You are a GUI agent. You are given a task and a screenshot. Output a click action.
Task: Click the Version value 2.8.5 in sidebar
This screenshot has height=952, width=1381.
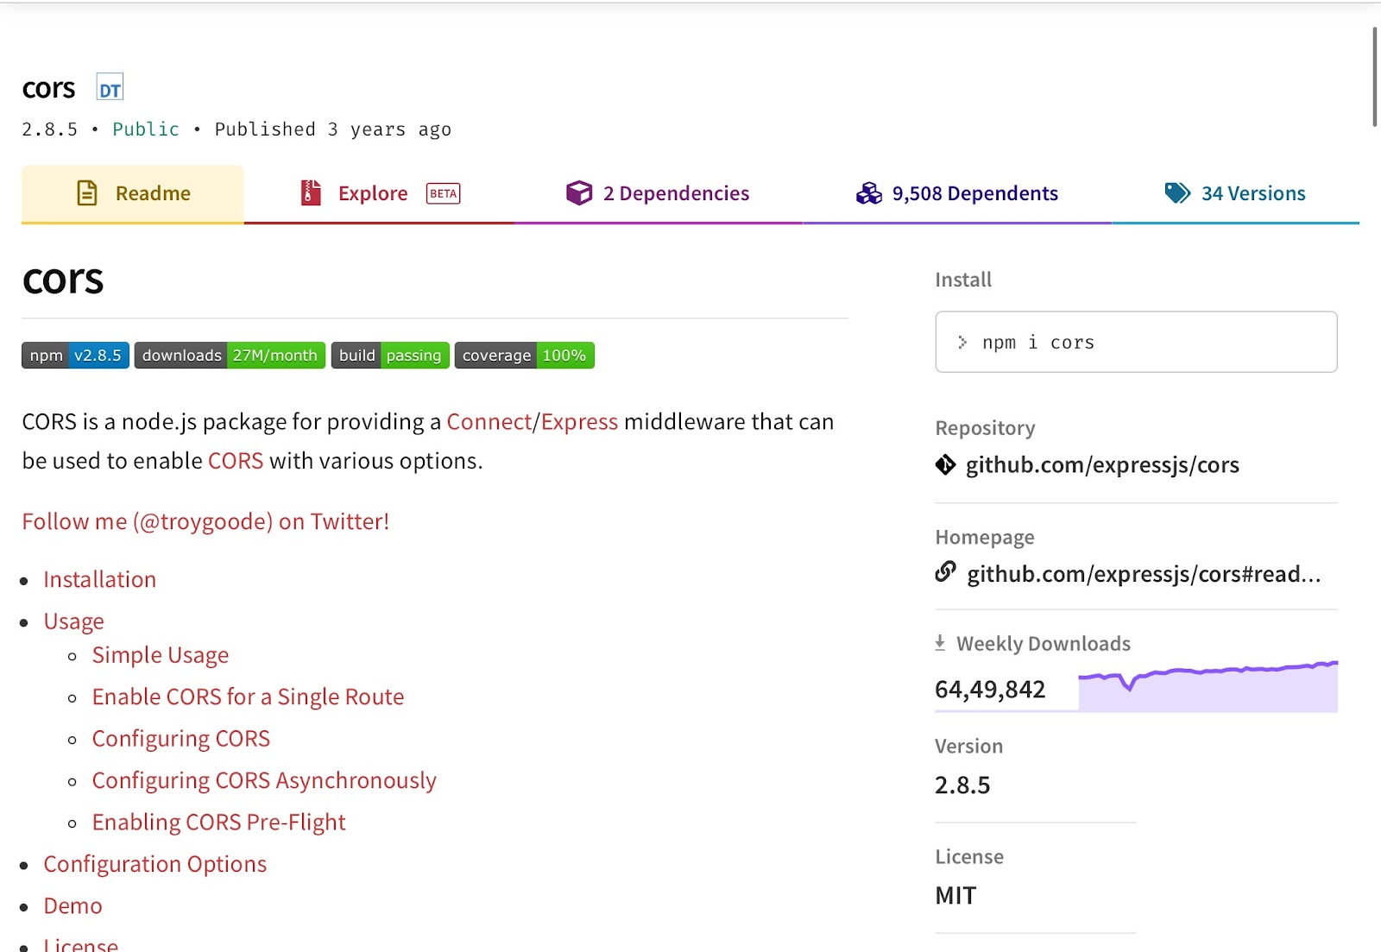pyautogui.click(x=962, y=785)
